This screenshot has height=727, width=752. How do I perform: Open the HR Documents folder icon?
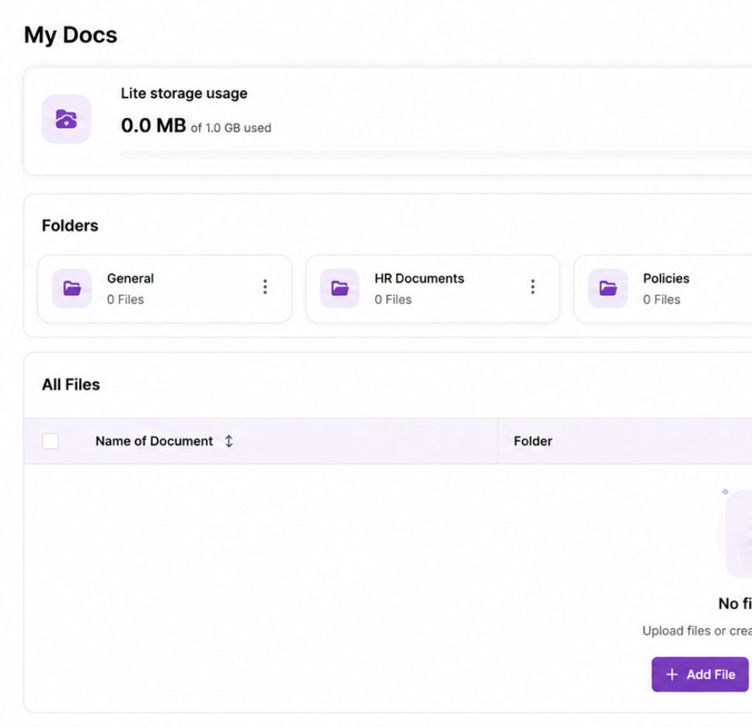coord(339,288)
